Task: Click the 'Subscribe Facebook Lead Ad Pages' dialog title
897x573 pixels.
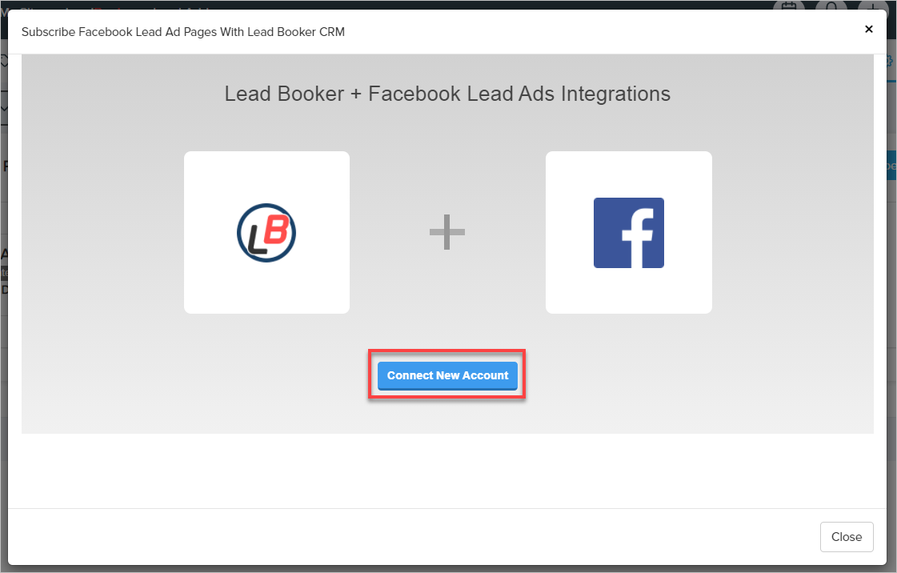Action: tap(182, 32)
